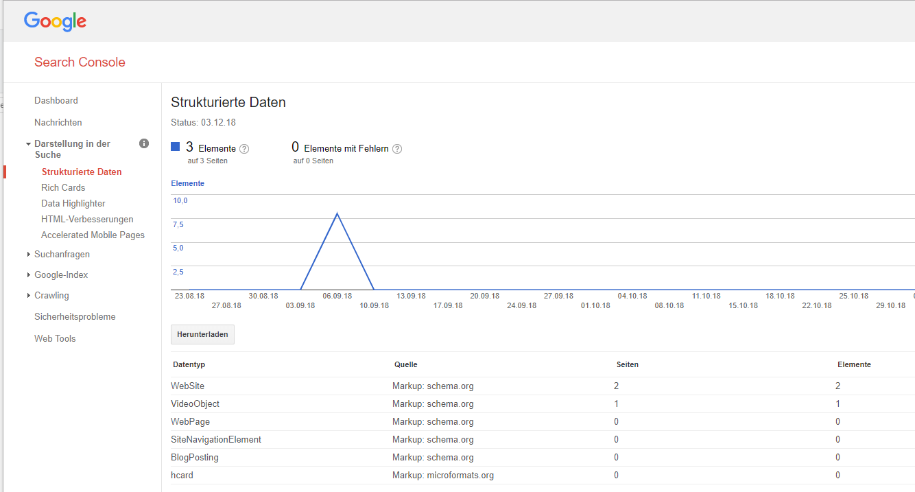The height and width of the screenshot is (492, 915).
Task: Click the Suchanfragen sidebar label
Action: coord(62,254)
